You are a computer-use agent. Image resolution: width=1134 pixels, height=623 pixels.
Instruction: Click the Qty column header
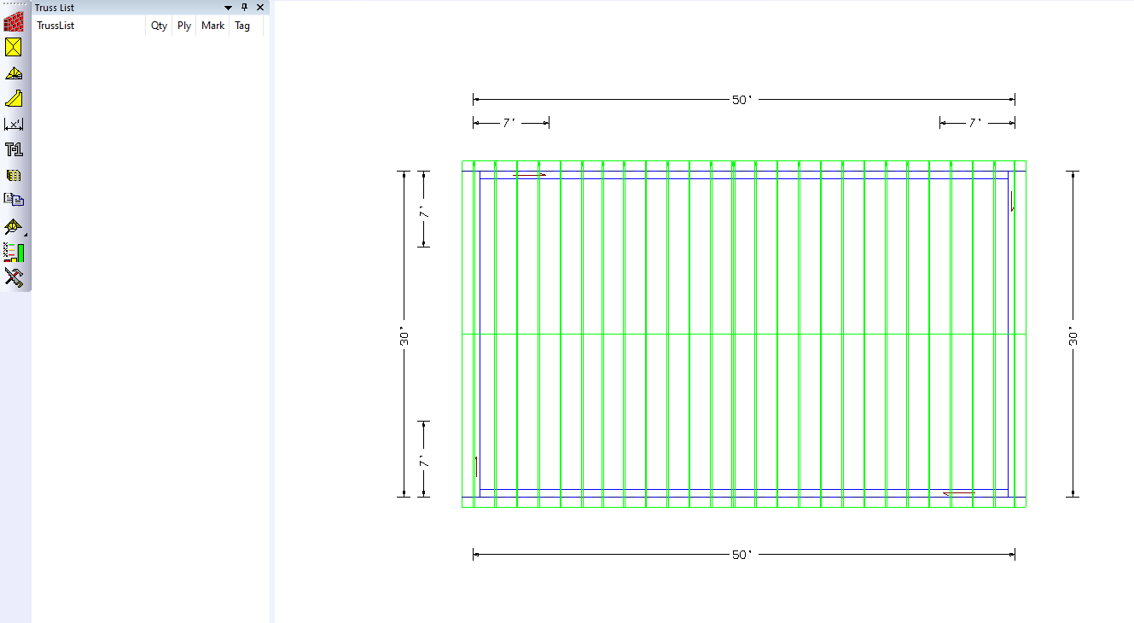[x=159, y=26]
